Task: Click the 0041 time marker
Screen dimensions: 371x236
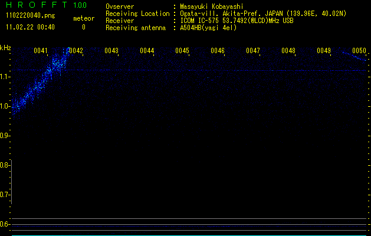Action: tap(41, 51)
